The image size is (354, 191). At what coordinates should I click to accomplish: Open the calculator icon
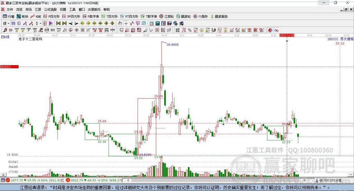(158, 23)
